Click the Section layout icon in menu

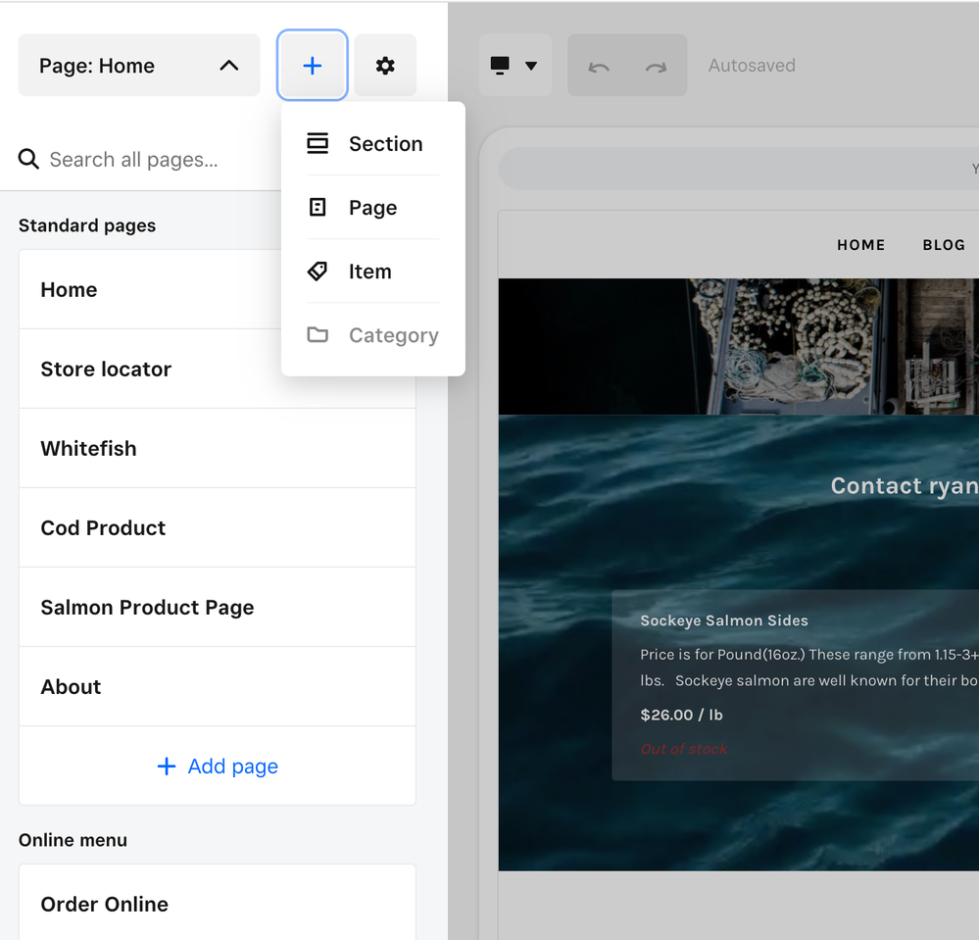(x=318, y=144)
